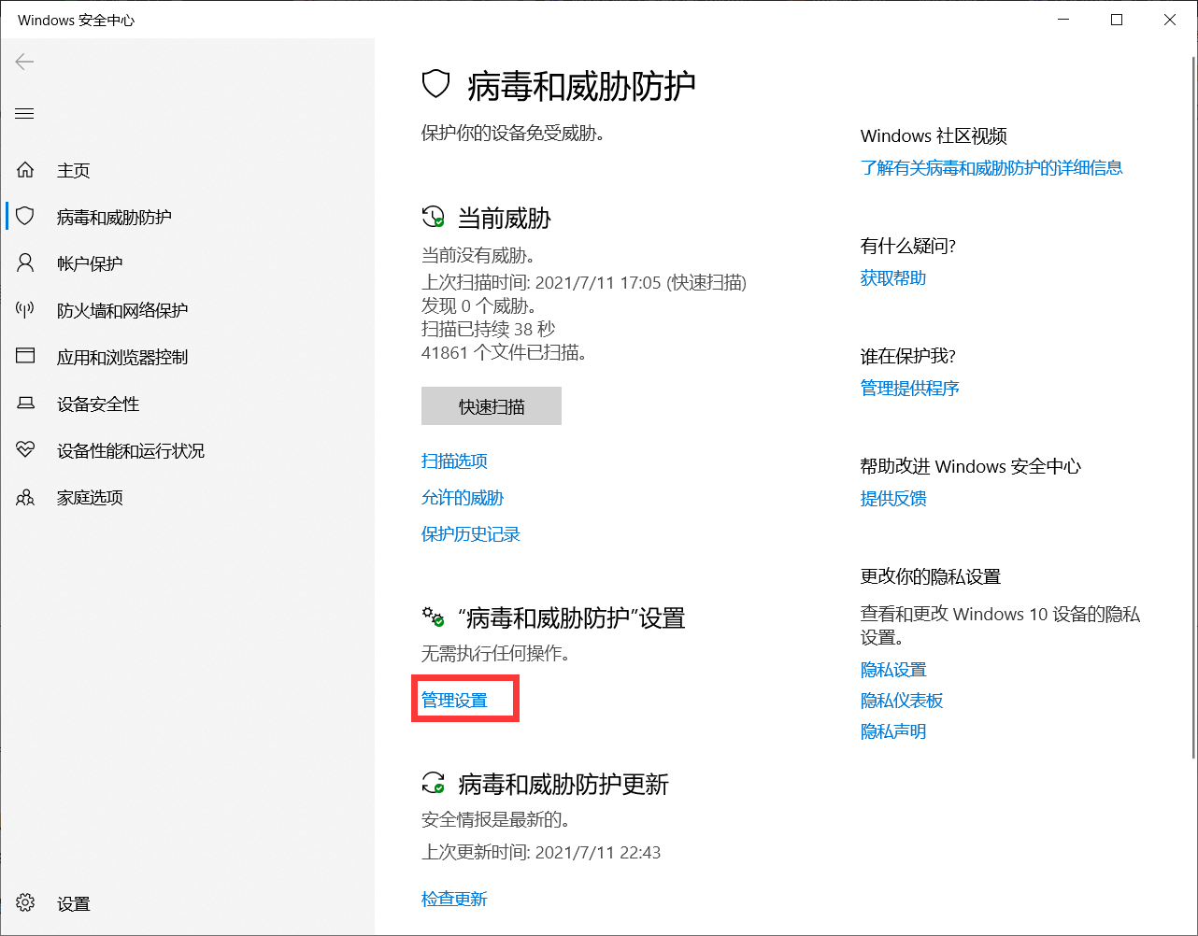The height and width of the screenshot is (936, 1198).
Task: Click the 有什么疑问? heading
Action: [x=908, y=246]
